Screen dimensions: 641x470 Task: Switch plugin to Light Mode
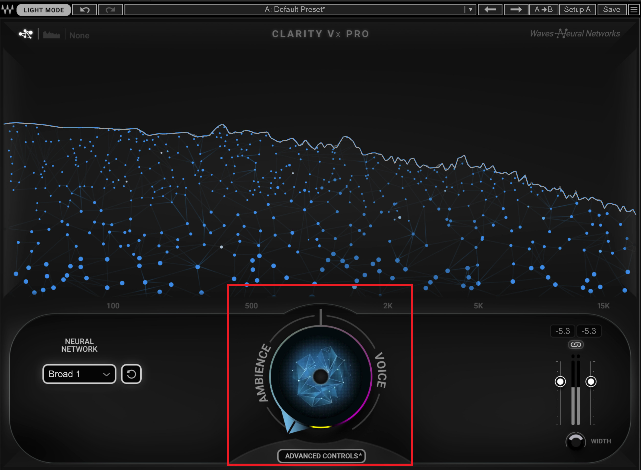[43, 10]
